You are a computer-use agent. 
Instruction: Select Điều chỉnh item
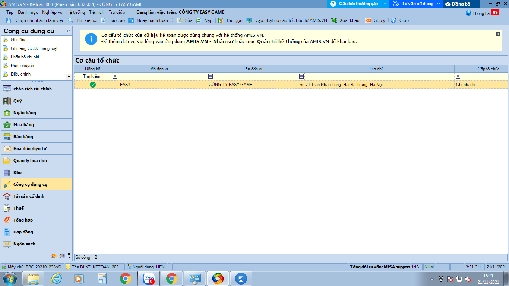point(21,74)
